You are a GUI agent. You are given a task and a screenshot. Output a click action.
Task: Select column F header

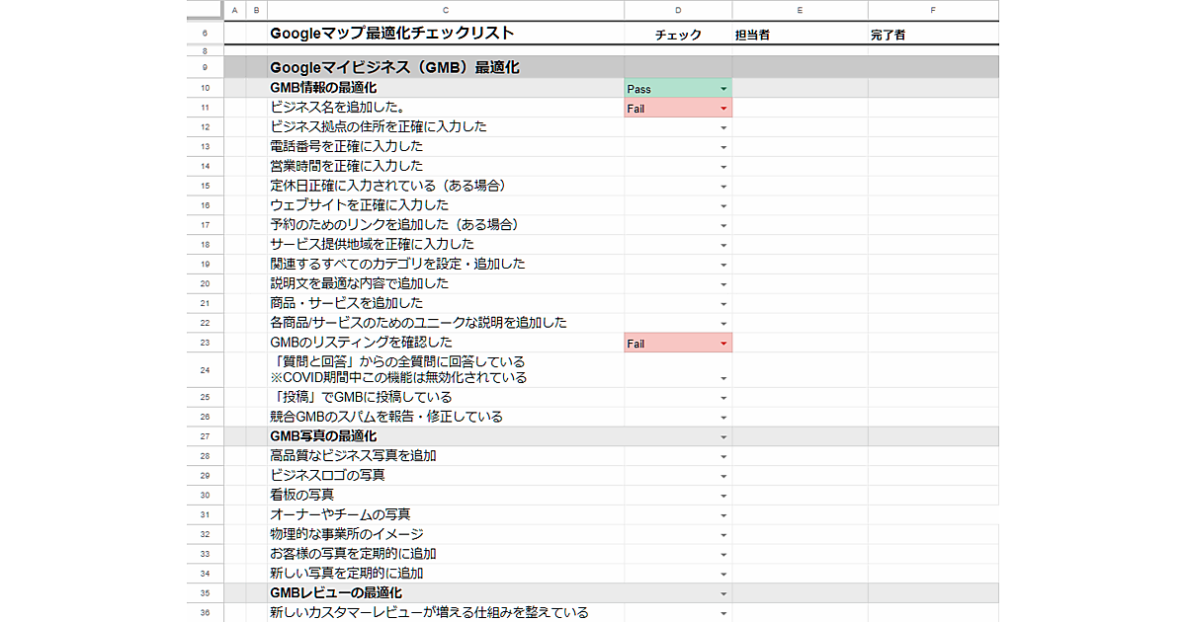[x=933, y=10]
